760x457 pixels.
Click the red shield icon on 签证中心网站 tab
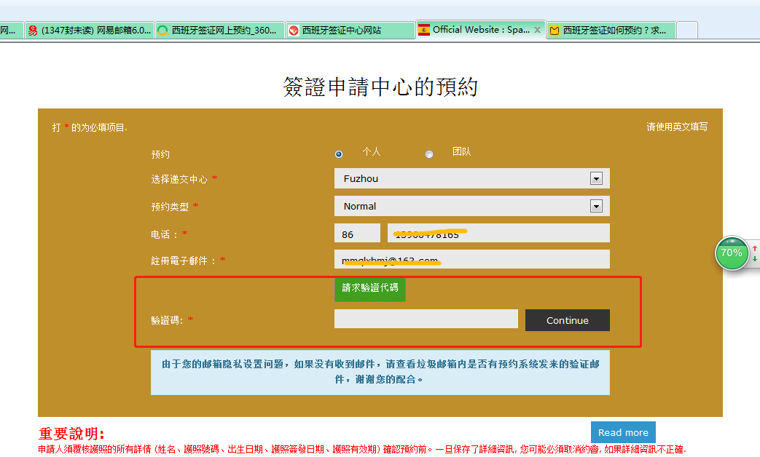pyautogui.click(x=294, y=30)
